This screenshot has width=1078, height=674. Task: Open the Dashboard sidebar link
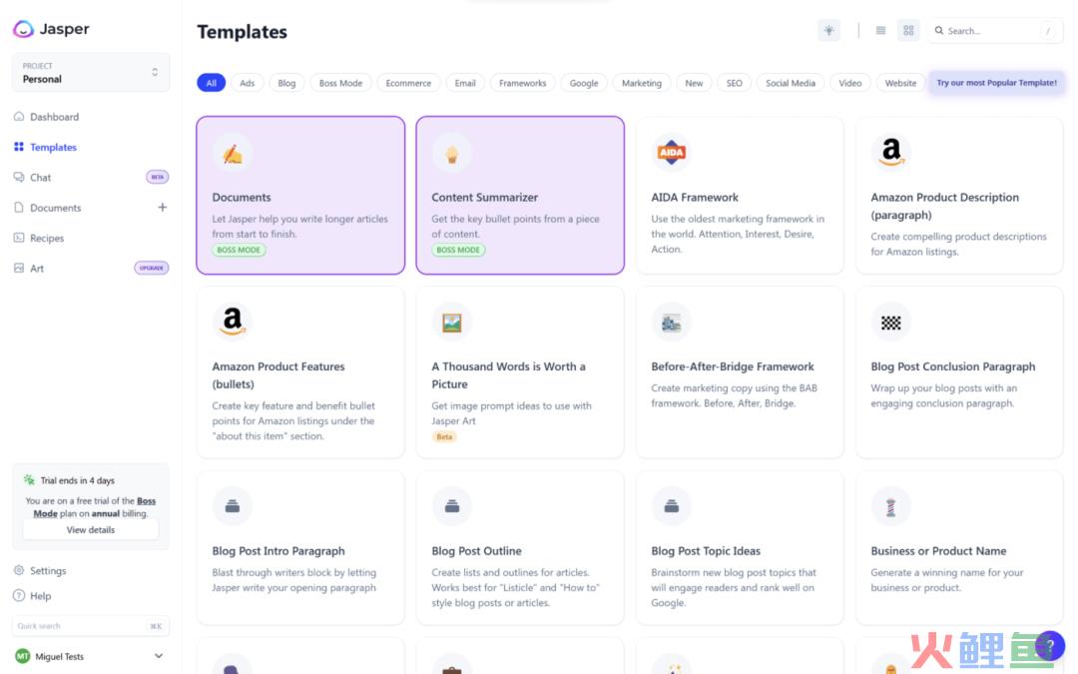tap(54, 116)
